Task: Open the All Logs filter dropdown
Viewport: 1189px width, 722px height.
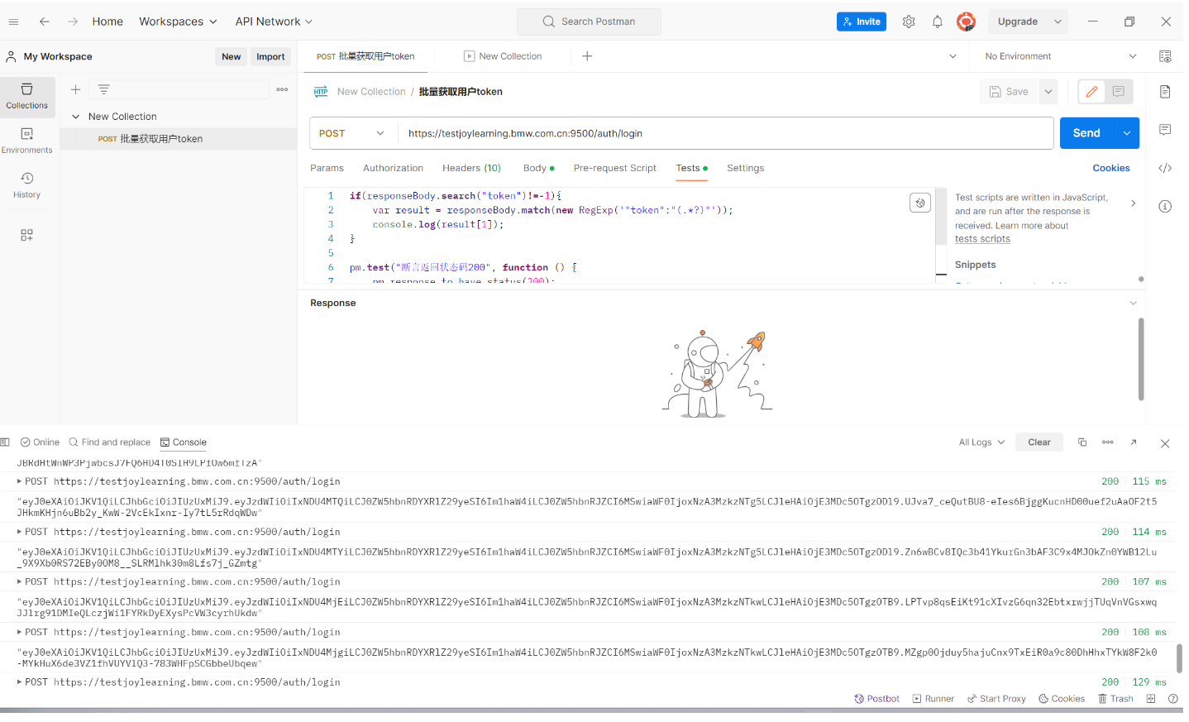Action: (981, 442)
